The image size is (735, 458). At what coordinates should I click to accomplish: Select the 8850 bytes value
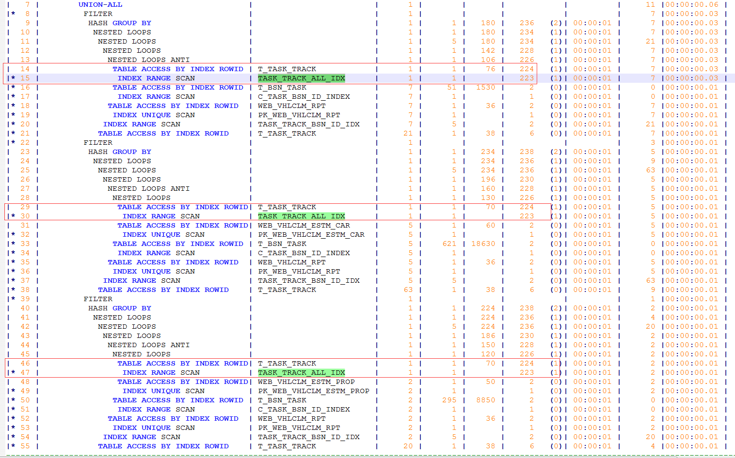[x=485, y=400]
